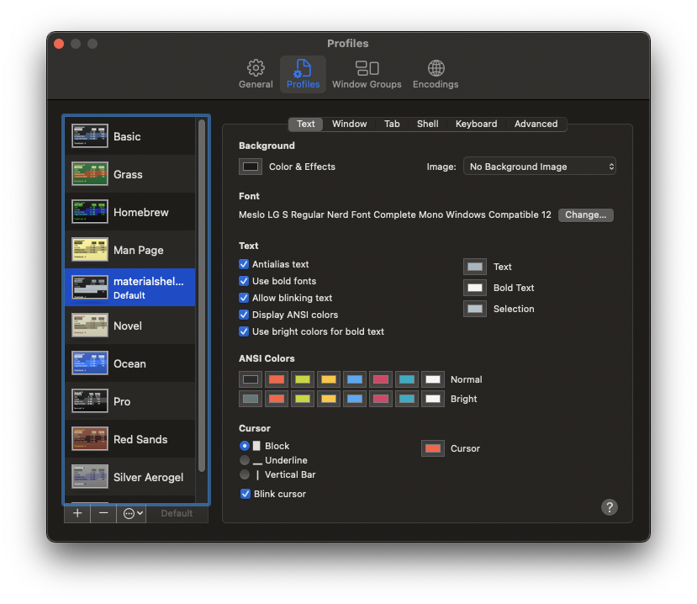Change the Cursor color swatch

(x=432, y=448)
